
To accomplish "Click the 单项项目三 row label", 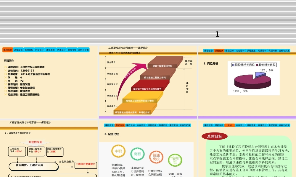I will pos(112,84).
